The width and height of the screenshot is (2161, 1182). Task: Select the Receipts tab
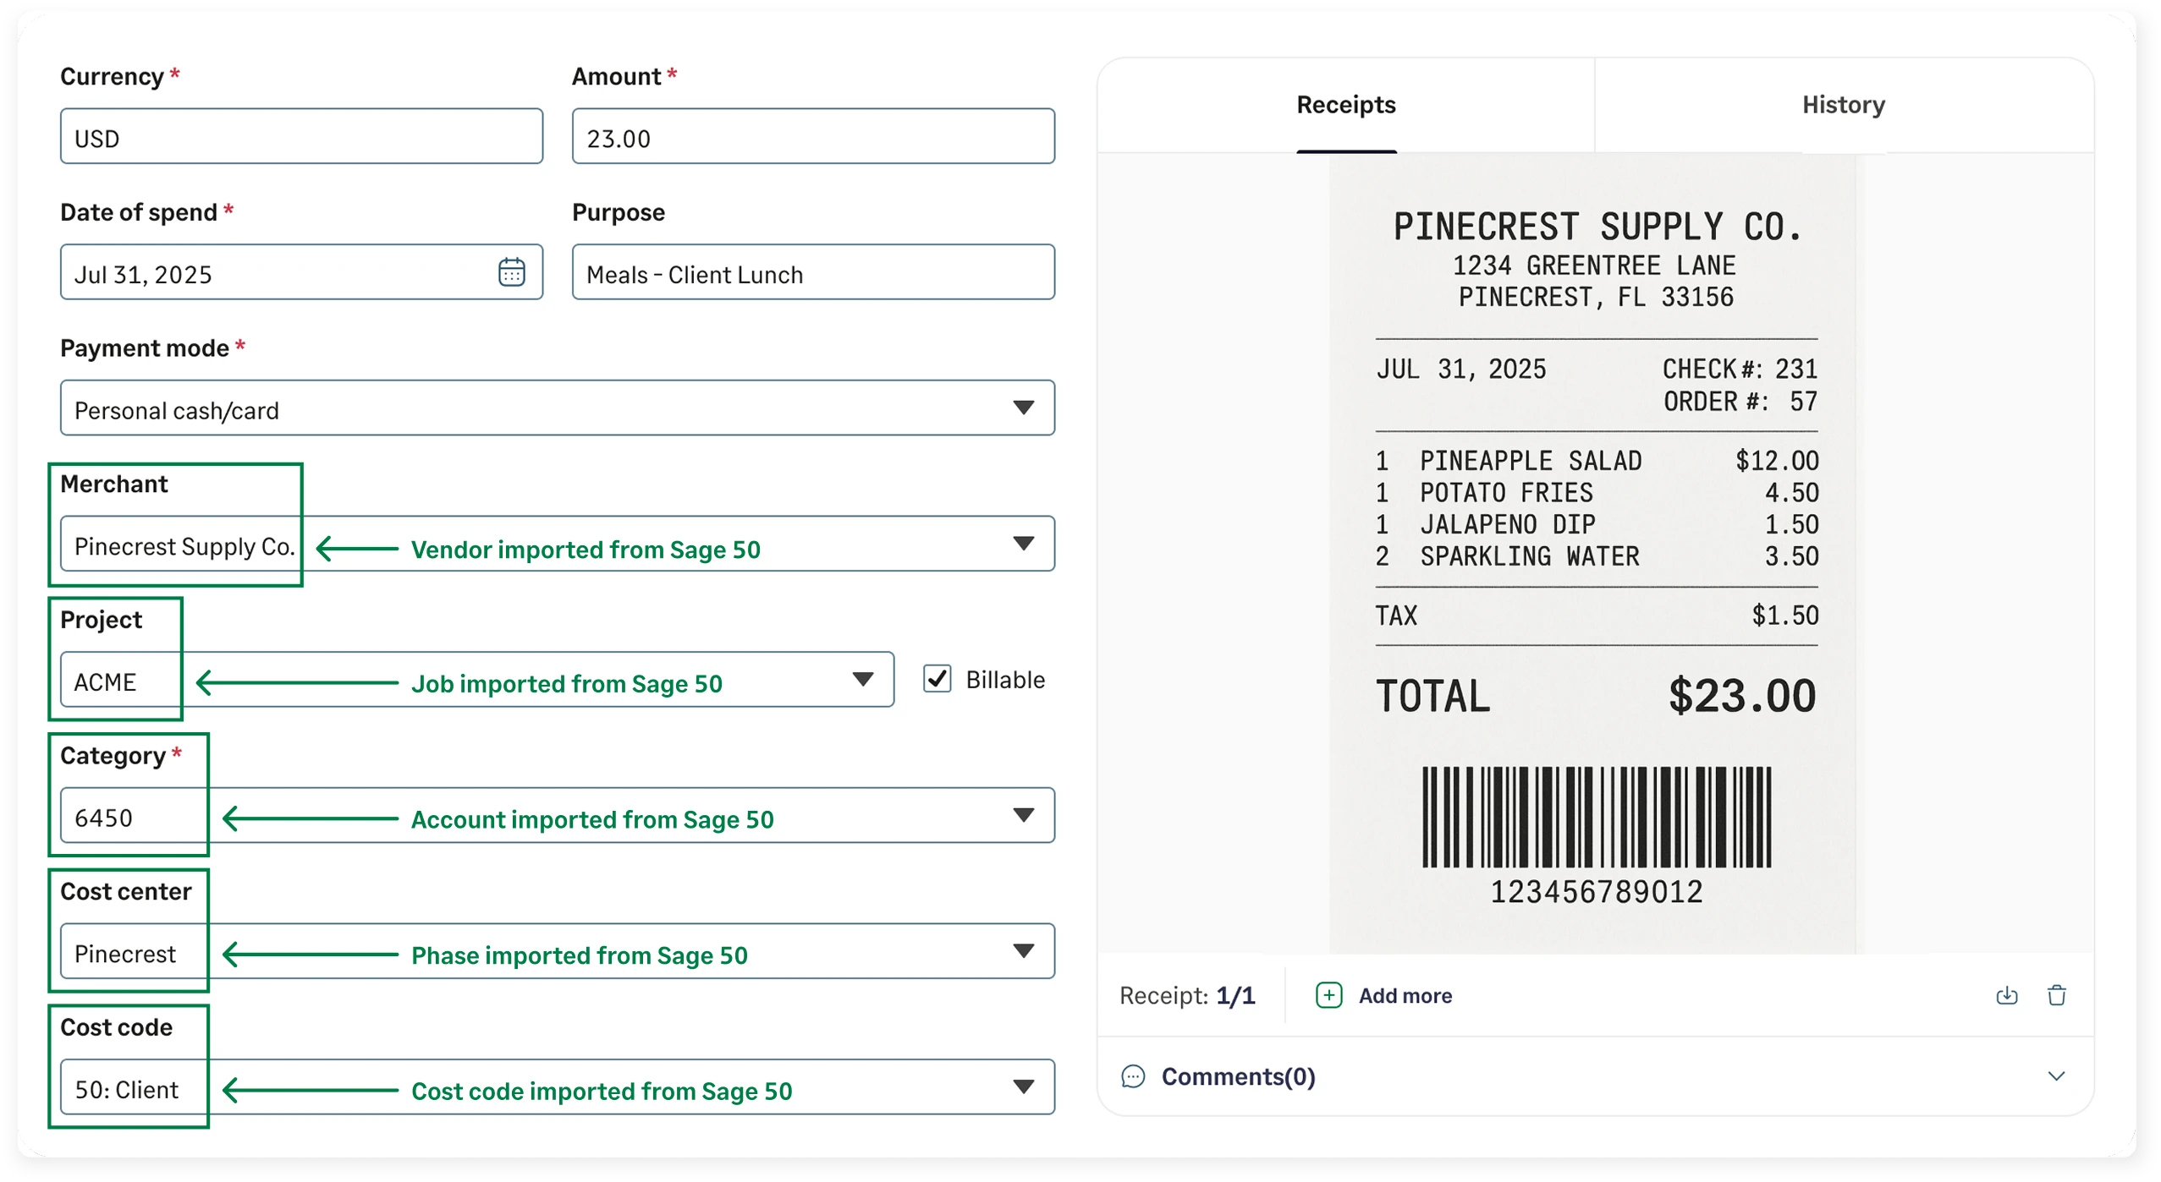pyautogui.click(x=1344, y=104)
